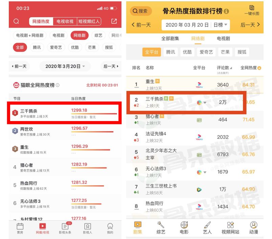Open the 无心法师3 row in Maoyan list

point(65,204)
